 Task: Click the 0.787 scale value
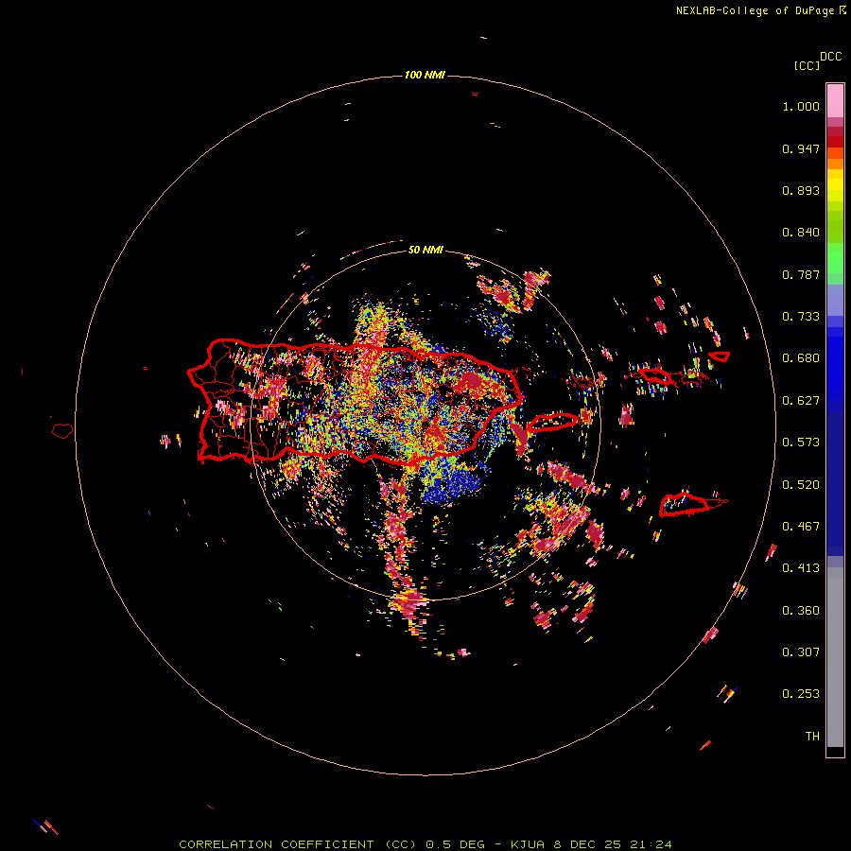click(801, 274)
